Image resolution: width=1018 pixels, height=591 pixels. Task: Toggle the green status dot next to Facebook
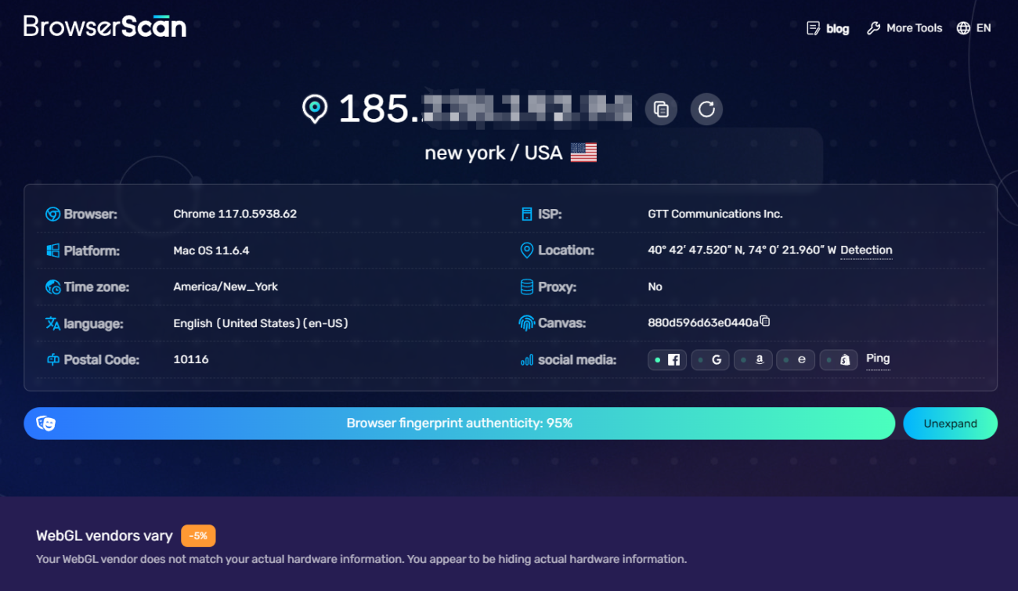tap(658, 359)
